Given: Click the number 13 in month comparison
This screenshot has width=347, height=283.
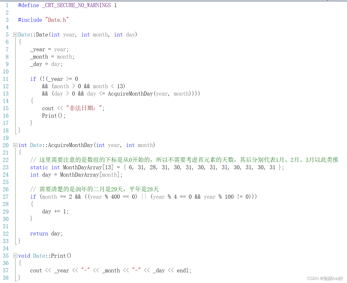Looking at the screenshot, I should (x=120, y=86).
